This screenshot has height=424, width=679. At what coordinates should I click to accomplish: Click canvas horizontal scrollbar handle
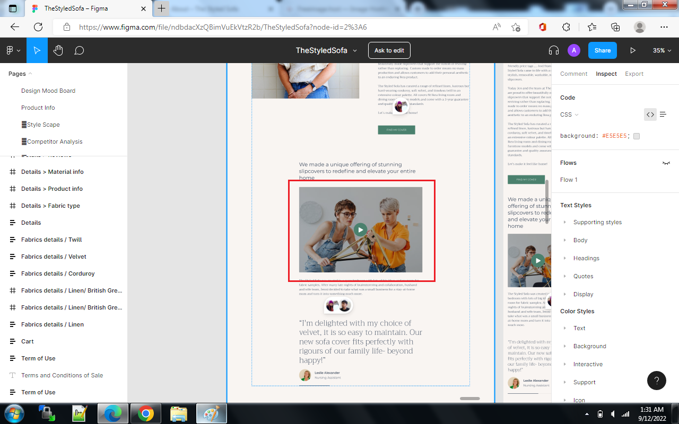point(470,399)
